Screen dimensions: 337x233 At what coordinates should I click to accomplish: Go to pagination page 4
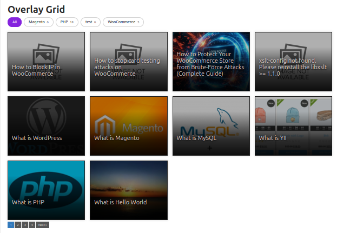click(32, 225)
